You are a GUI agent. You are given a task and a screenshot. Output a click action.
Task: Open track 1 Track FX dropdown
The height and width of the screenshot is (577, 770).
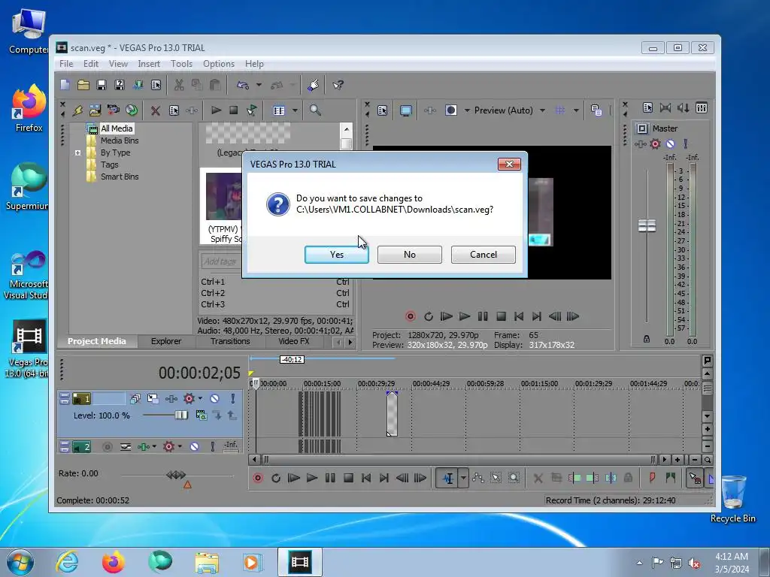coord(200,398)
